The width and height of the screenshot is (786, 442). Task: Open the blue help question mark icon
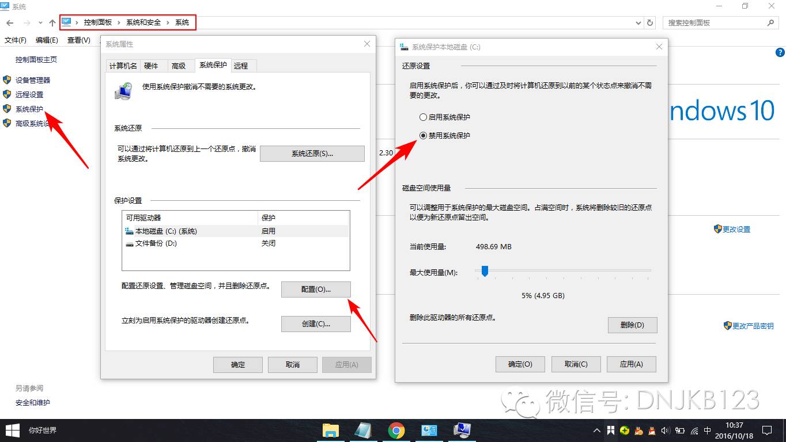(780, 52)
